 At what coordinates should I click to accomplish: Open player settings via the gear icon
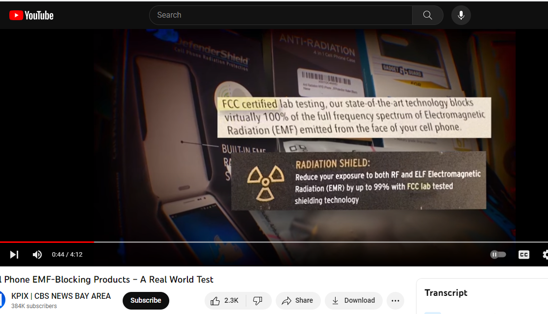click(545, 255)
